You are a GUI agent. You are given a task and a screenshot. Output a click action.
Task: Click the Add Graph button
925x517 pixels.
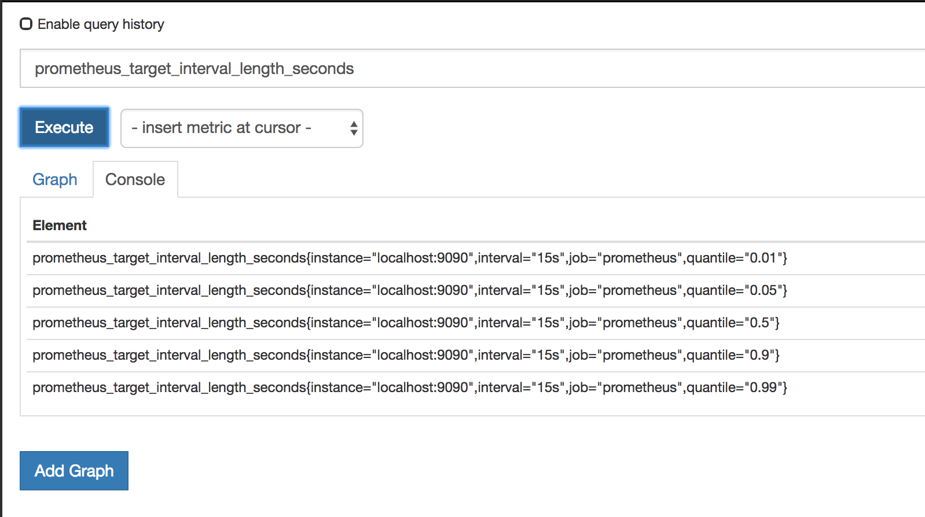[74, 471]
